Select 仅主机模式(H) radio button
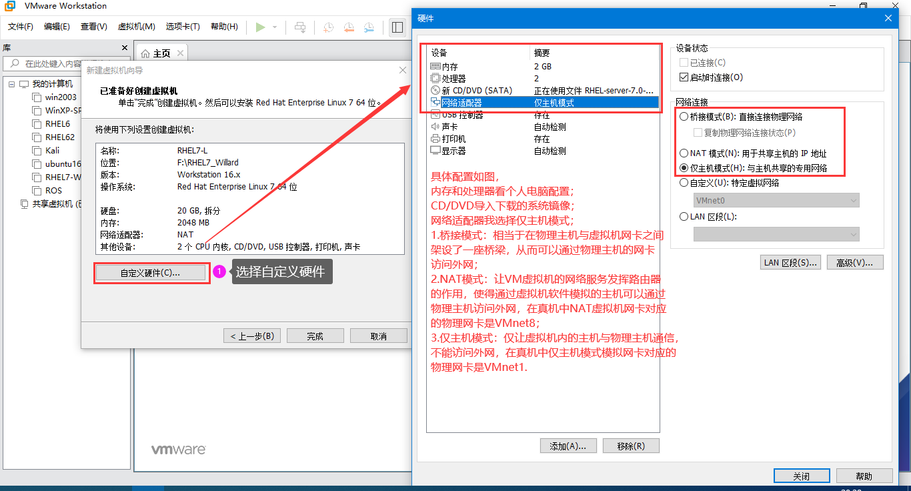Image resolution: width=911 pixels, height=491 pixels. coord(684,168)
